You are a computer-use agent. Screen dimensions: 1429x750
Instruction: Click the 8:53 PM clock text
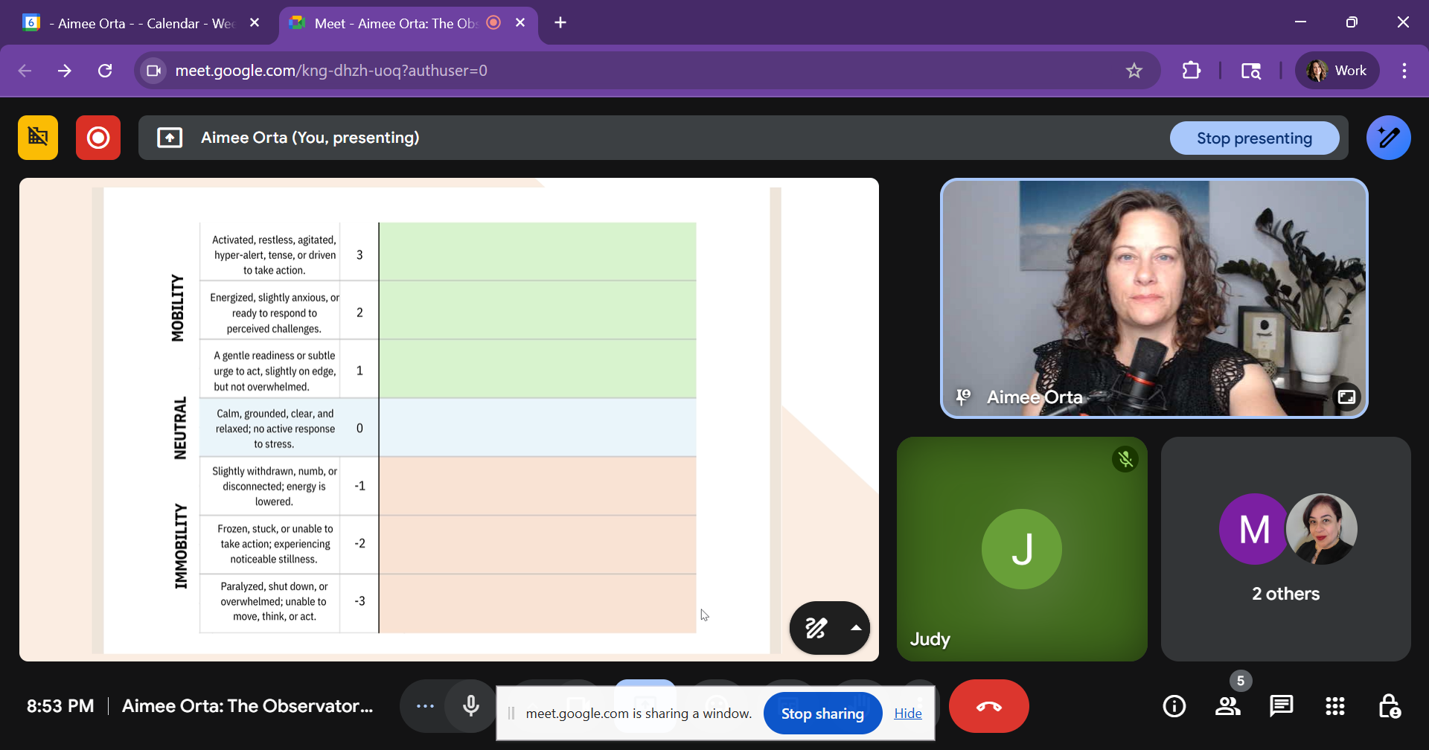coord(60,706)
